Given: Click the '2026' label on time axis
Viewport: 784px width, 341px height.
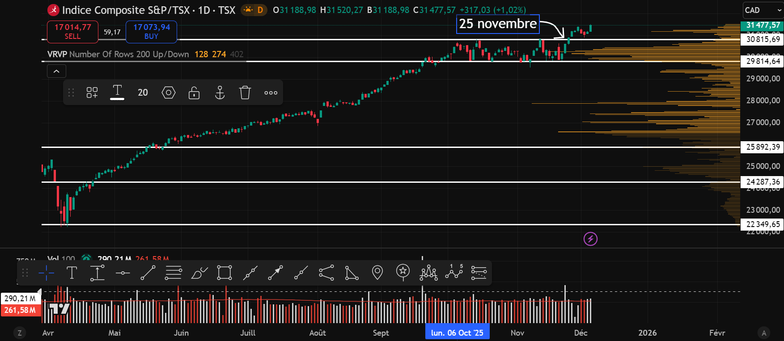Looking at the screenshot, I should coord(647,333).
